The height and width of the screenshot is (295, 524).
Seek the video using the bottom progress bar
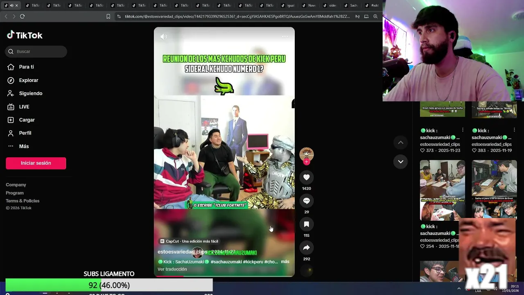[224, 276]
